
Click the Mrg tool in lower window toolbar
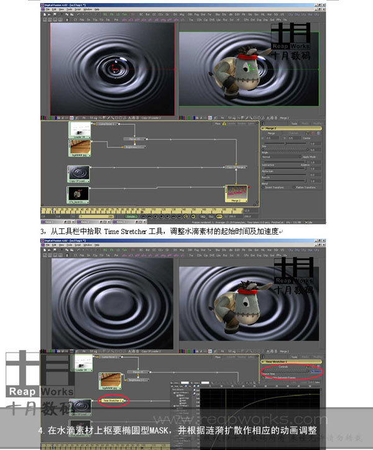182,250
